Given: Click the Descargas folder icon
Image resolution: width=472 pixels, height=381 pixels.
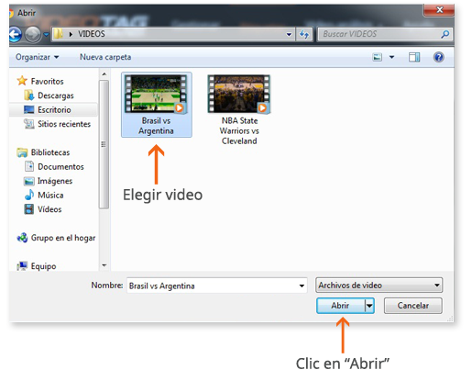Looking at the screenshot, I should [x=28, y=95].
